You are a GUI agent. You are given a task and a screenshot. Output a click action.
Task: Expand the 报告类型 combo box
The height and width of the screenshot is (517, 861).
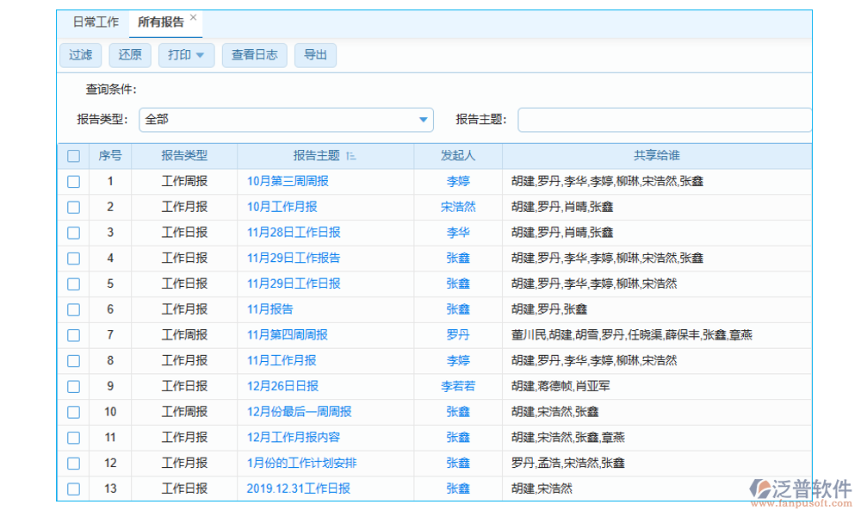click(423, 120)
